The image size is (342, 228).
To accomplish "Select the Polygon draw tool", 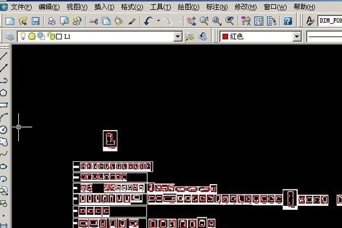I will tap(4, 92).
